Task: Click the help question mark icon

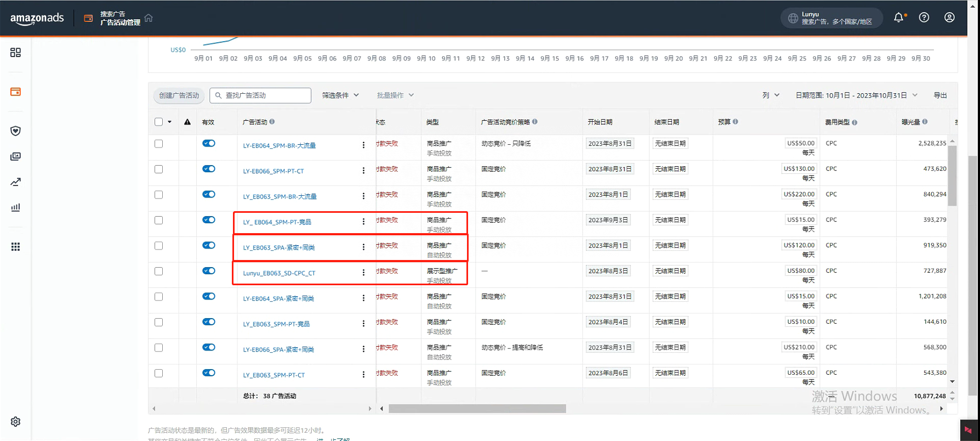Action: tap(924, 18)
